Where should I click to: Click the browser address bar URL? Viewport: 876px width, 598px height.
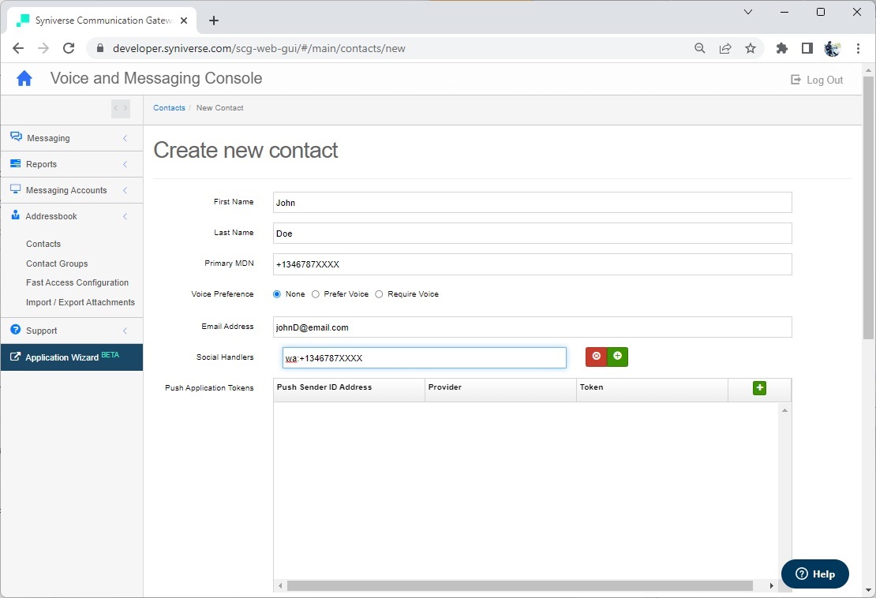259,49
